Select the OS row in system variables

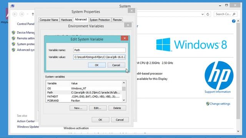click(84, 89)
